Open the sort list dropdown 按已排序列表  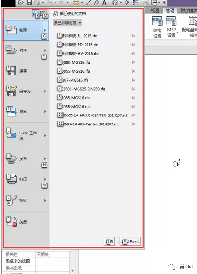67,23
